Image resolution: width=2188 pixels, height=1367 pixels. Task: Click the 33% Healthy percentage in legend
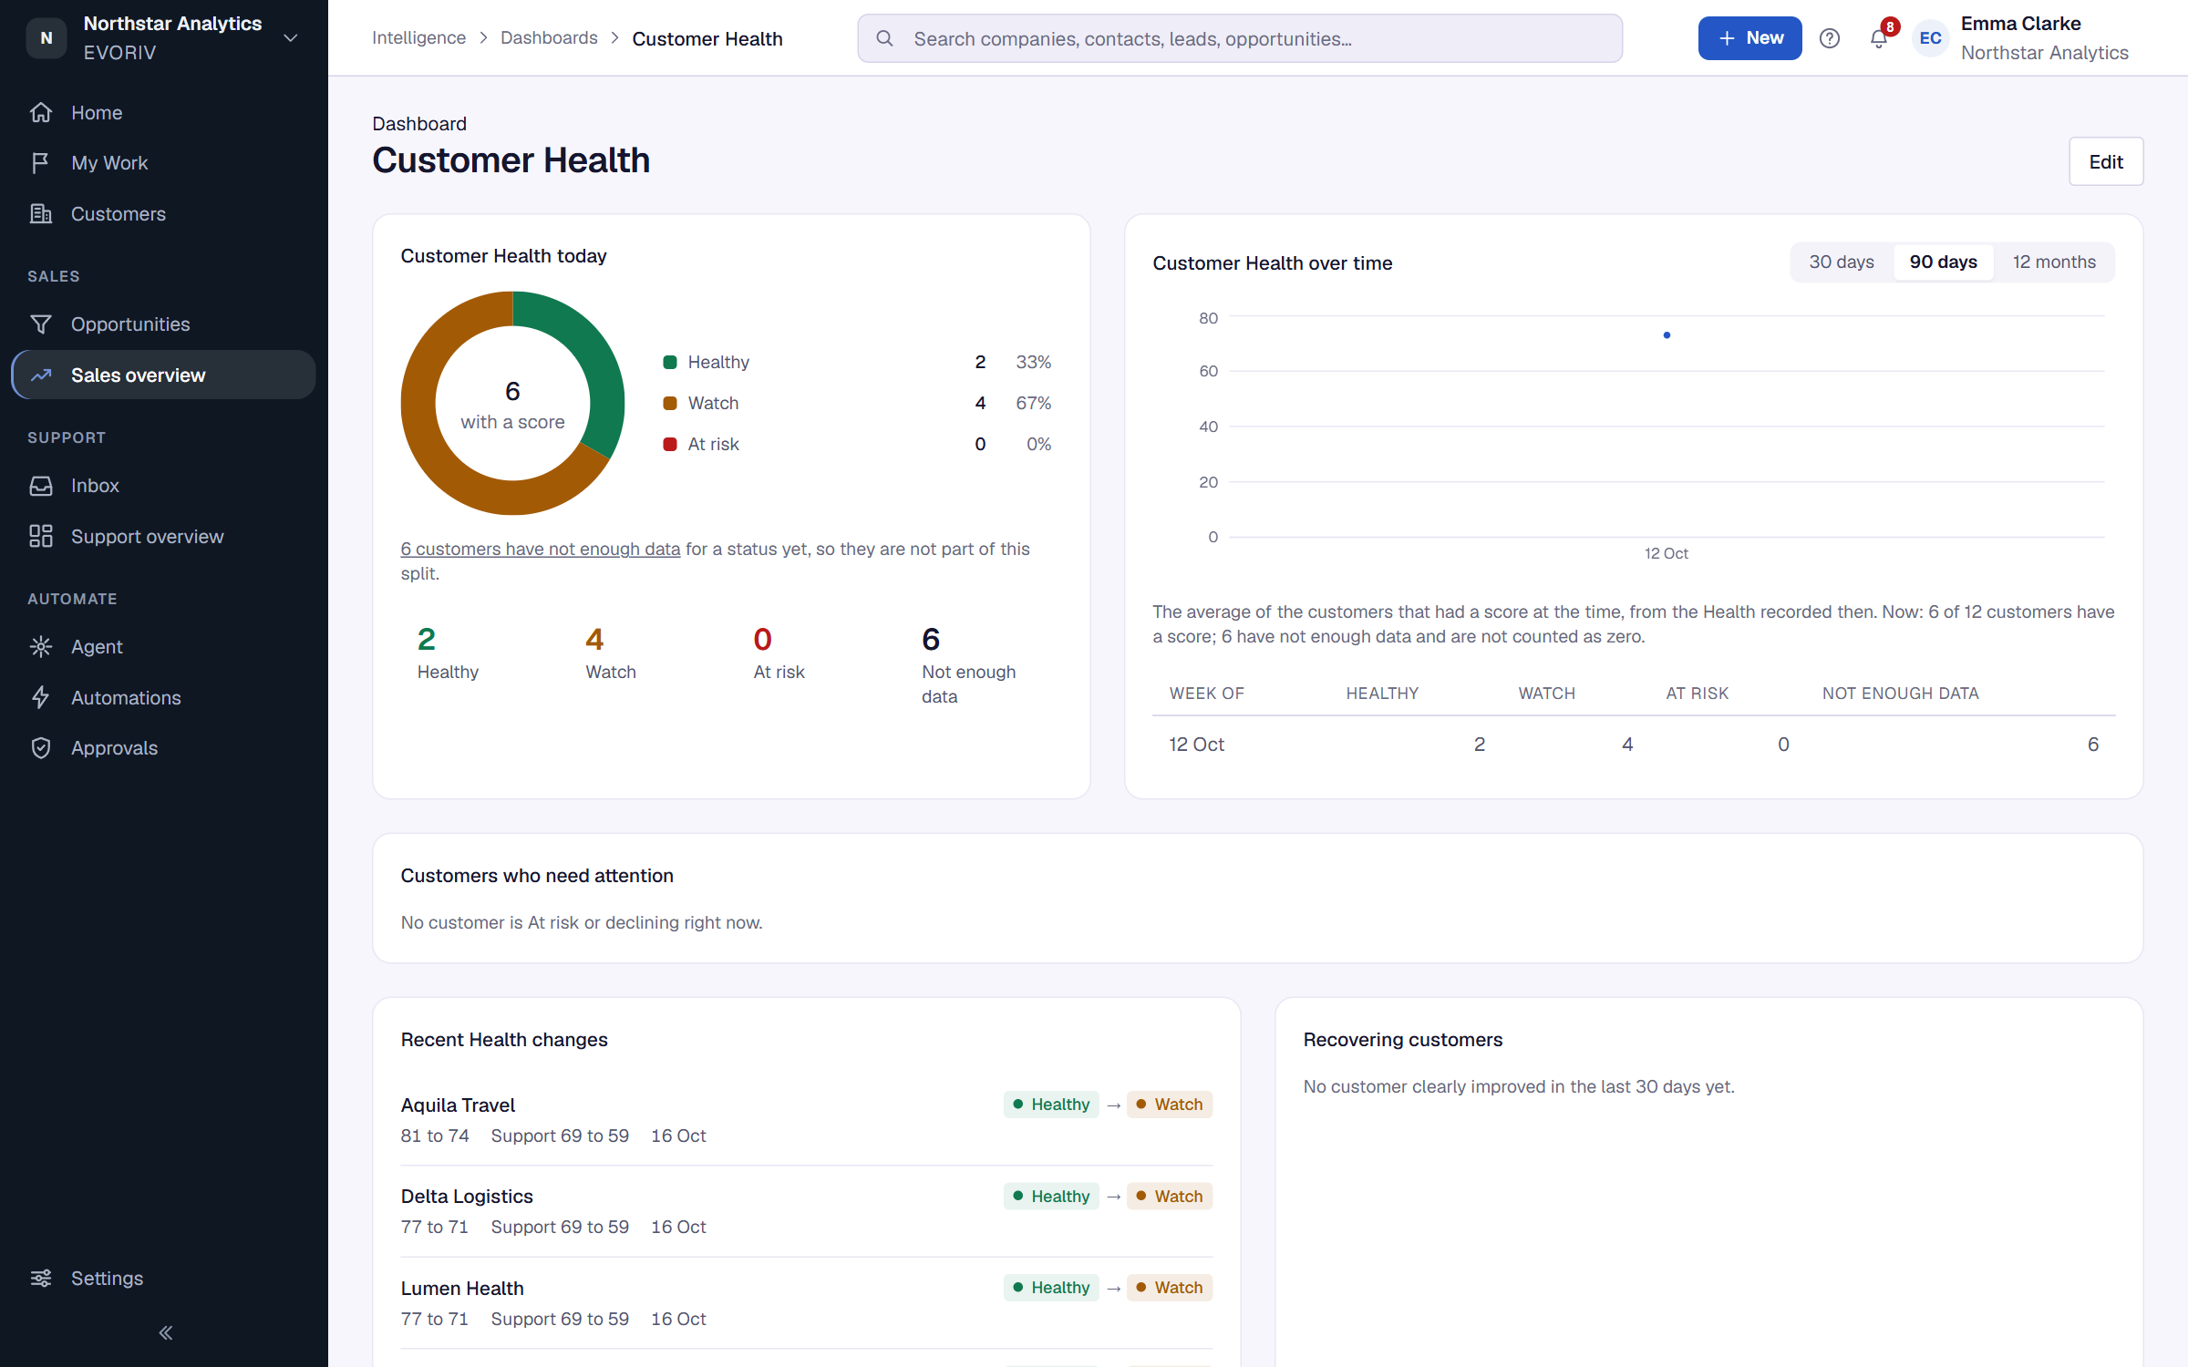[x=1033, y=363]
